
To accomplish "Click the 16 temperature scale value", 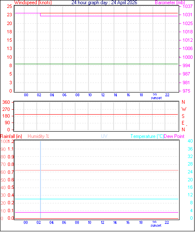I will click(190, 188).
